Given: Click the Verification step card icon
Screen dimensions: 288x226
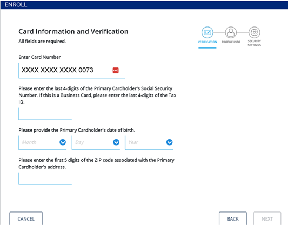Looking at the screenshot, I should coord(207,32).
